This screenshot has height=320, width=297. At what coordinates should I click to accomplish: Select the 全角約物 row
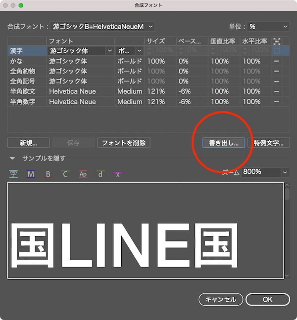(x=148, y=71)
